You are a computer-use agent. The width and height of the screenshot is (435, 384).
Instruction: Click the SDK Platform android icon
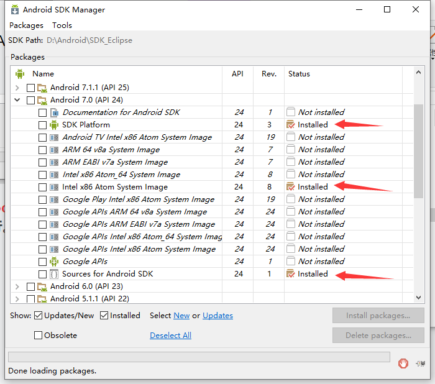click(x=54, y=125)
